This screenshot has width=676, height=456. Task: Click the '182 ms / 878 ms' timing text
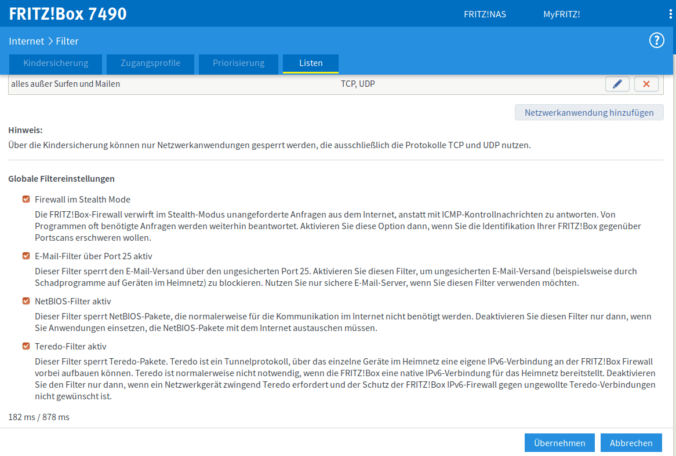point(39,417)
